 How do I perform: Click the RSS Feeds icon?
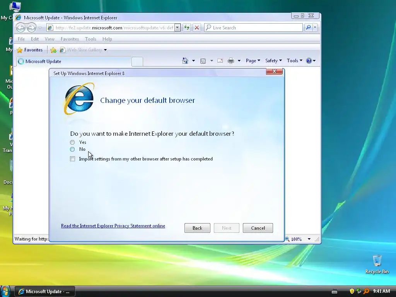203,61
